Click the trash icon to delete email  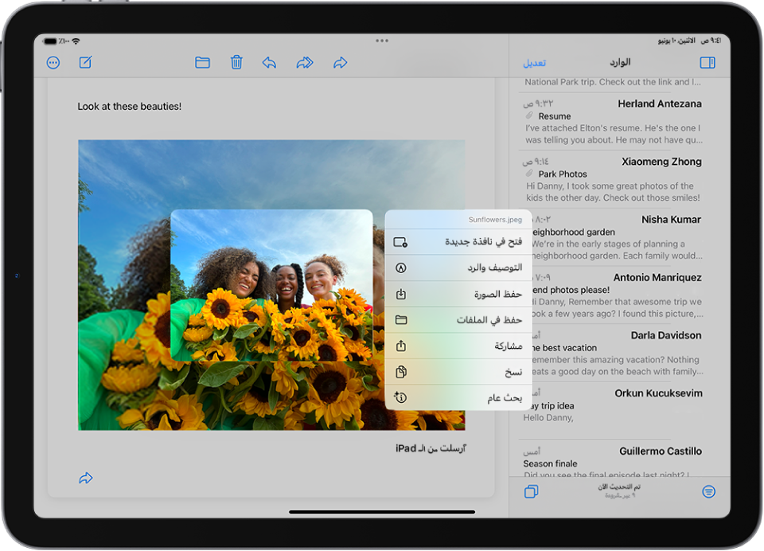coord(236,62)
